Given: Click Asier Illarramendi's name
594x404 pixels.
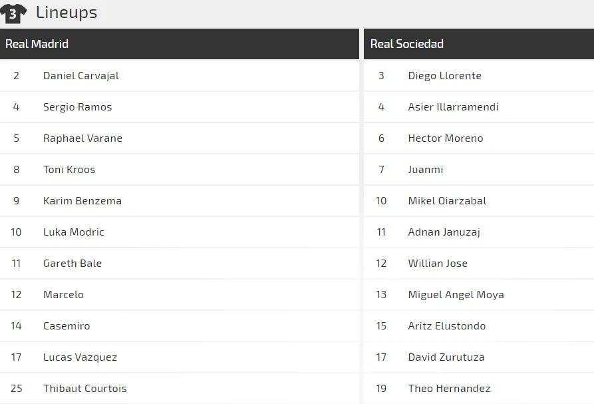Looking at the screenshot, I should pos(453,107).
